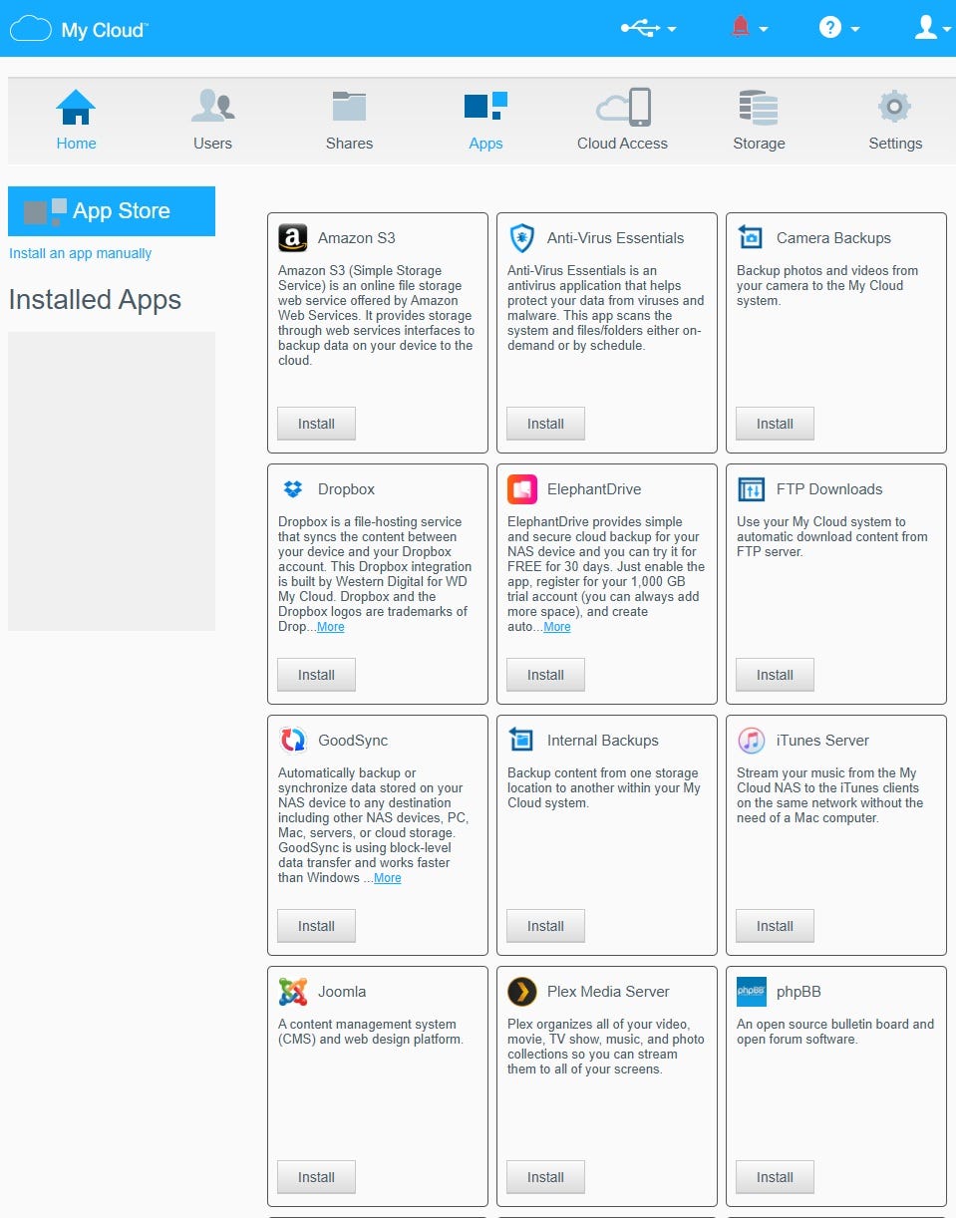Screen dimensions: 956x1218
Task: Click the Installed Apps heading
Action: pos(95,299)
